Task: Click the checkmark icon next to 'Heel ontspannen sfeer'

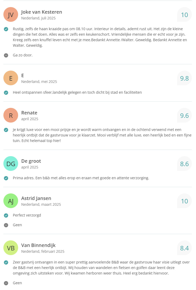Action: [6, 93]
